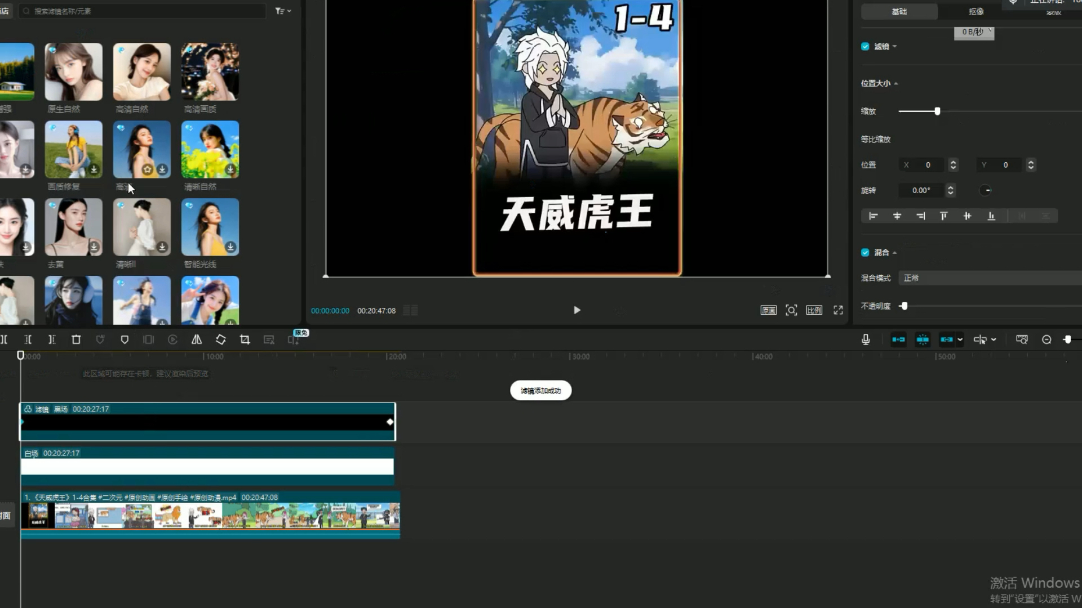Align right using the alignment icon

pos(921,216)
